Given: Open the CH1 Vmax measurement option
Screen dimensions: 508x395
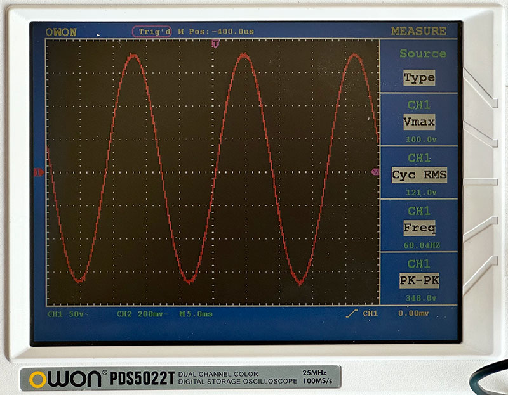Looking at the screenshot, I should coord(419,121).
